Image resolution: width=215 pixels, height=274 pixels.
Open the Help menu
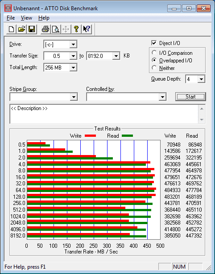[x=44, y=18]
